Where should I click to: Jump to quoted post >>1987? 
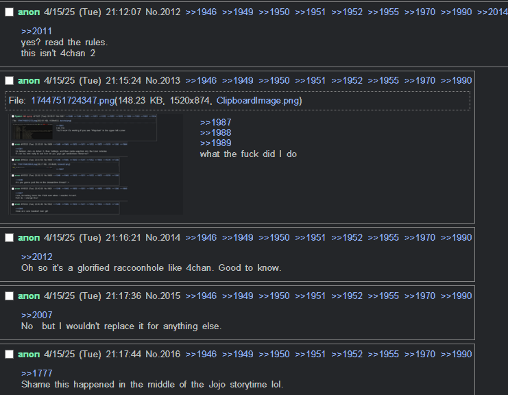pos(215,122)
